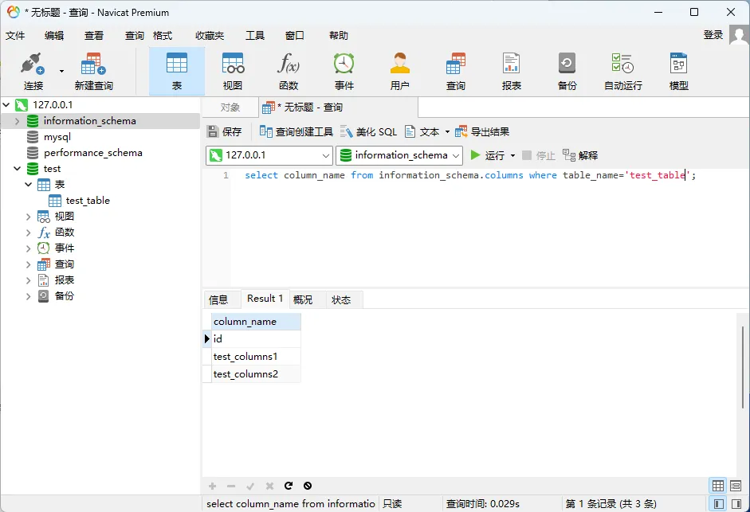This screenshot has height=512, width=750.
Task: Switch result to form view icon
Action: tap(736, 486)
